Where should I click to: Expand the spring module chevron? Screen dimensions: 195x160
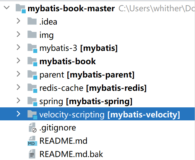coord(18,101)
